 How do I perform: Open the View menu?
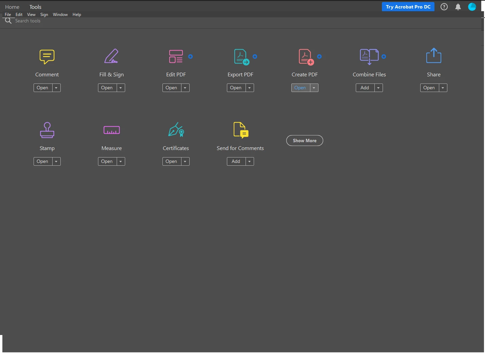coord(31,15)
